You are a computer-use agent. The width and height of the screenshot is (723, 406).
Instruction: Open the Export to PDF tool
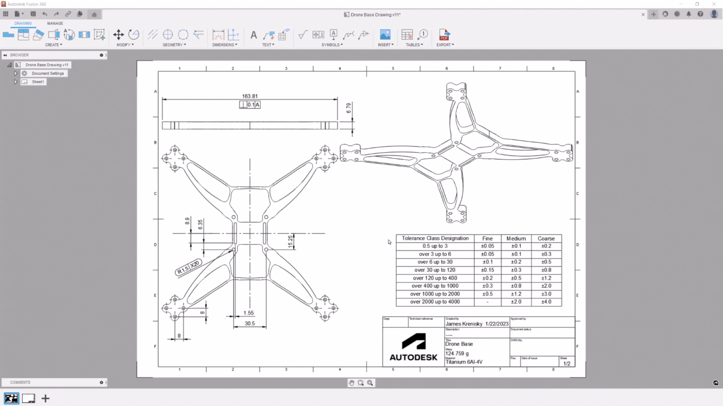coord(444,35)
